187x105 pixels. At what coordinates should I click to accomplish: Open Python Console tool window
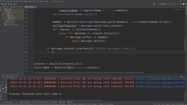(x=44, y=102)
